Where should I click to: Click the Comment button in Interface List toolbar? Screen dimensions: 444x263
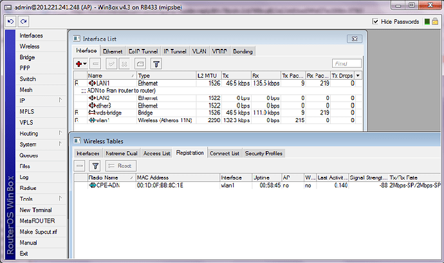(x=140, y=64)
